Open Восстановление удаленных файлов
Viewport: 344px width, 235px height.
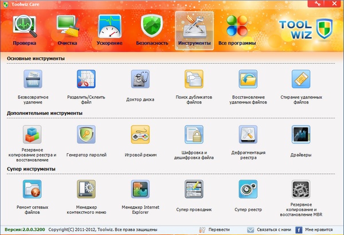pyautogui.click(x=248, y=79)
